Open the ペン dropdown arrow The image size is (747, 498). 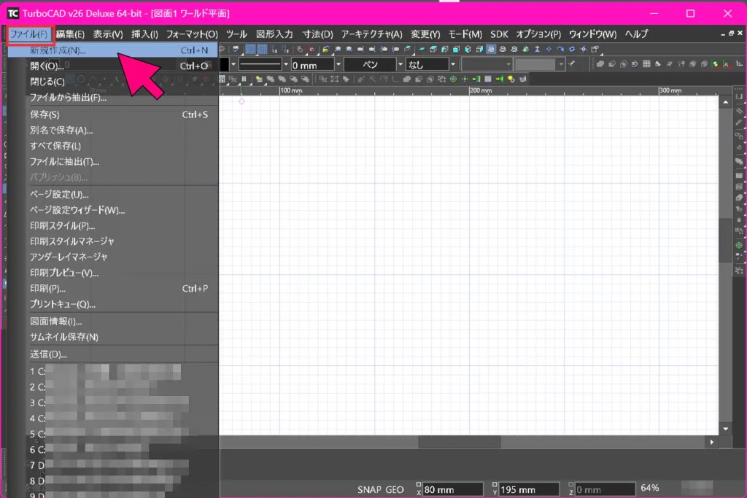[x=400, y=64]
